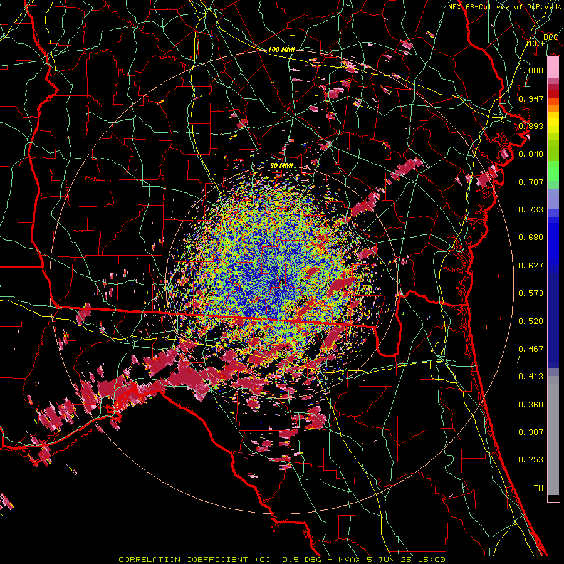Click the 0.413 legend value
Screen dimensions: 564x564
(x=531, y=376)
